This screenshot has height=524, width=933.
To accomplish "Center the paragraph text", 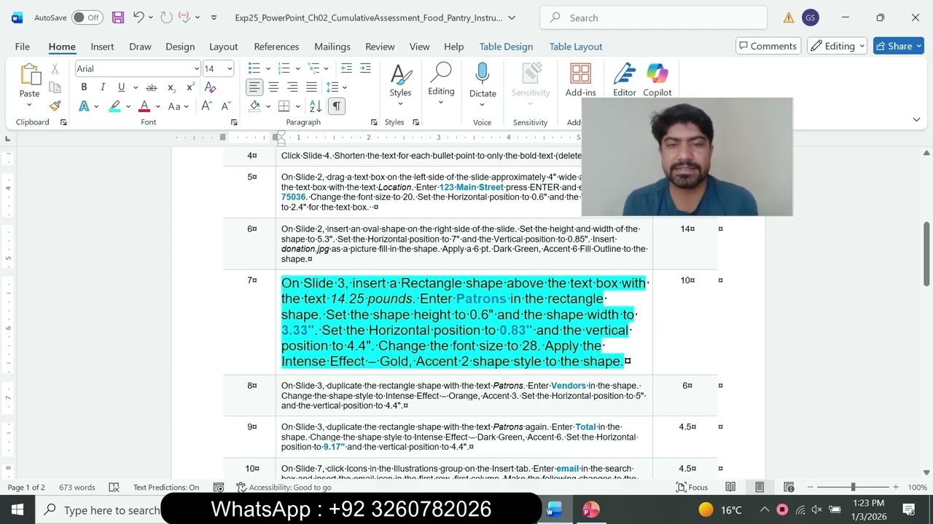I will [273, 87].
